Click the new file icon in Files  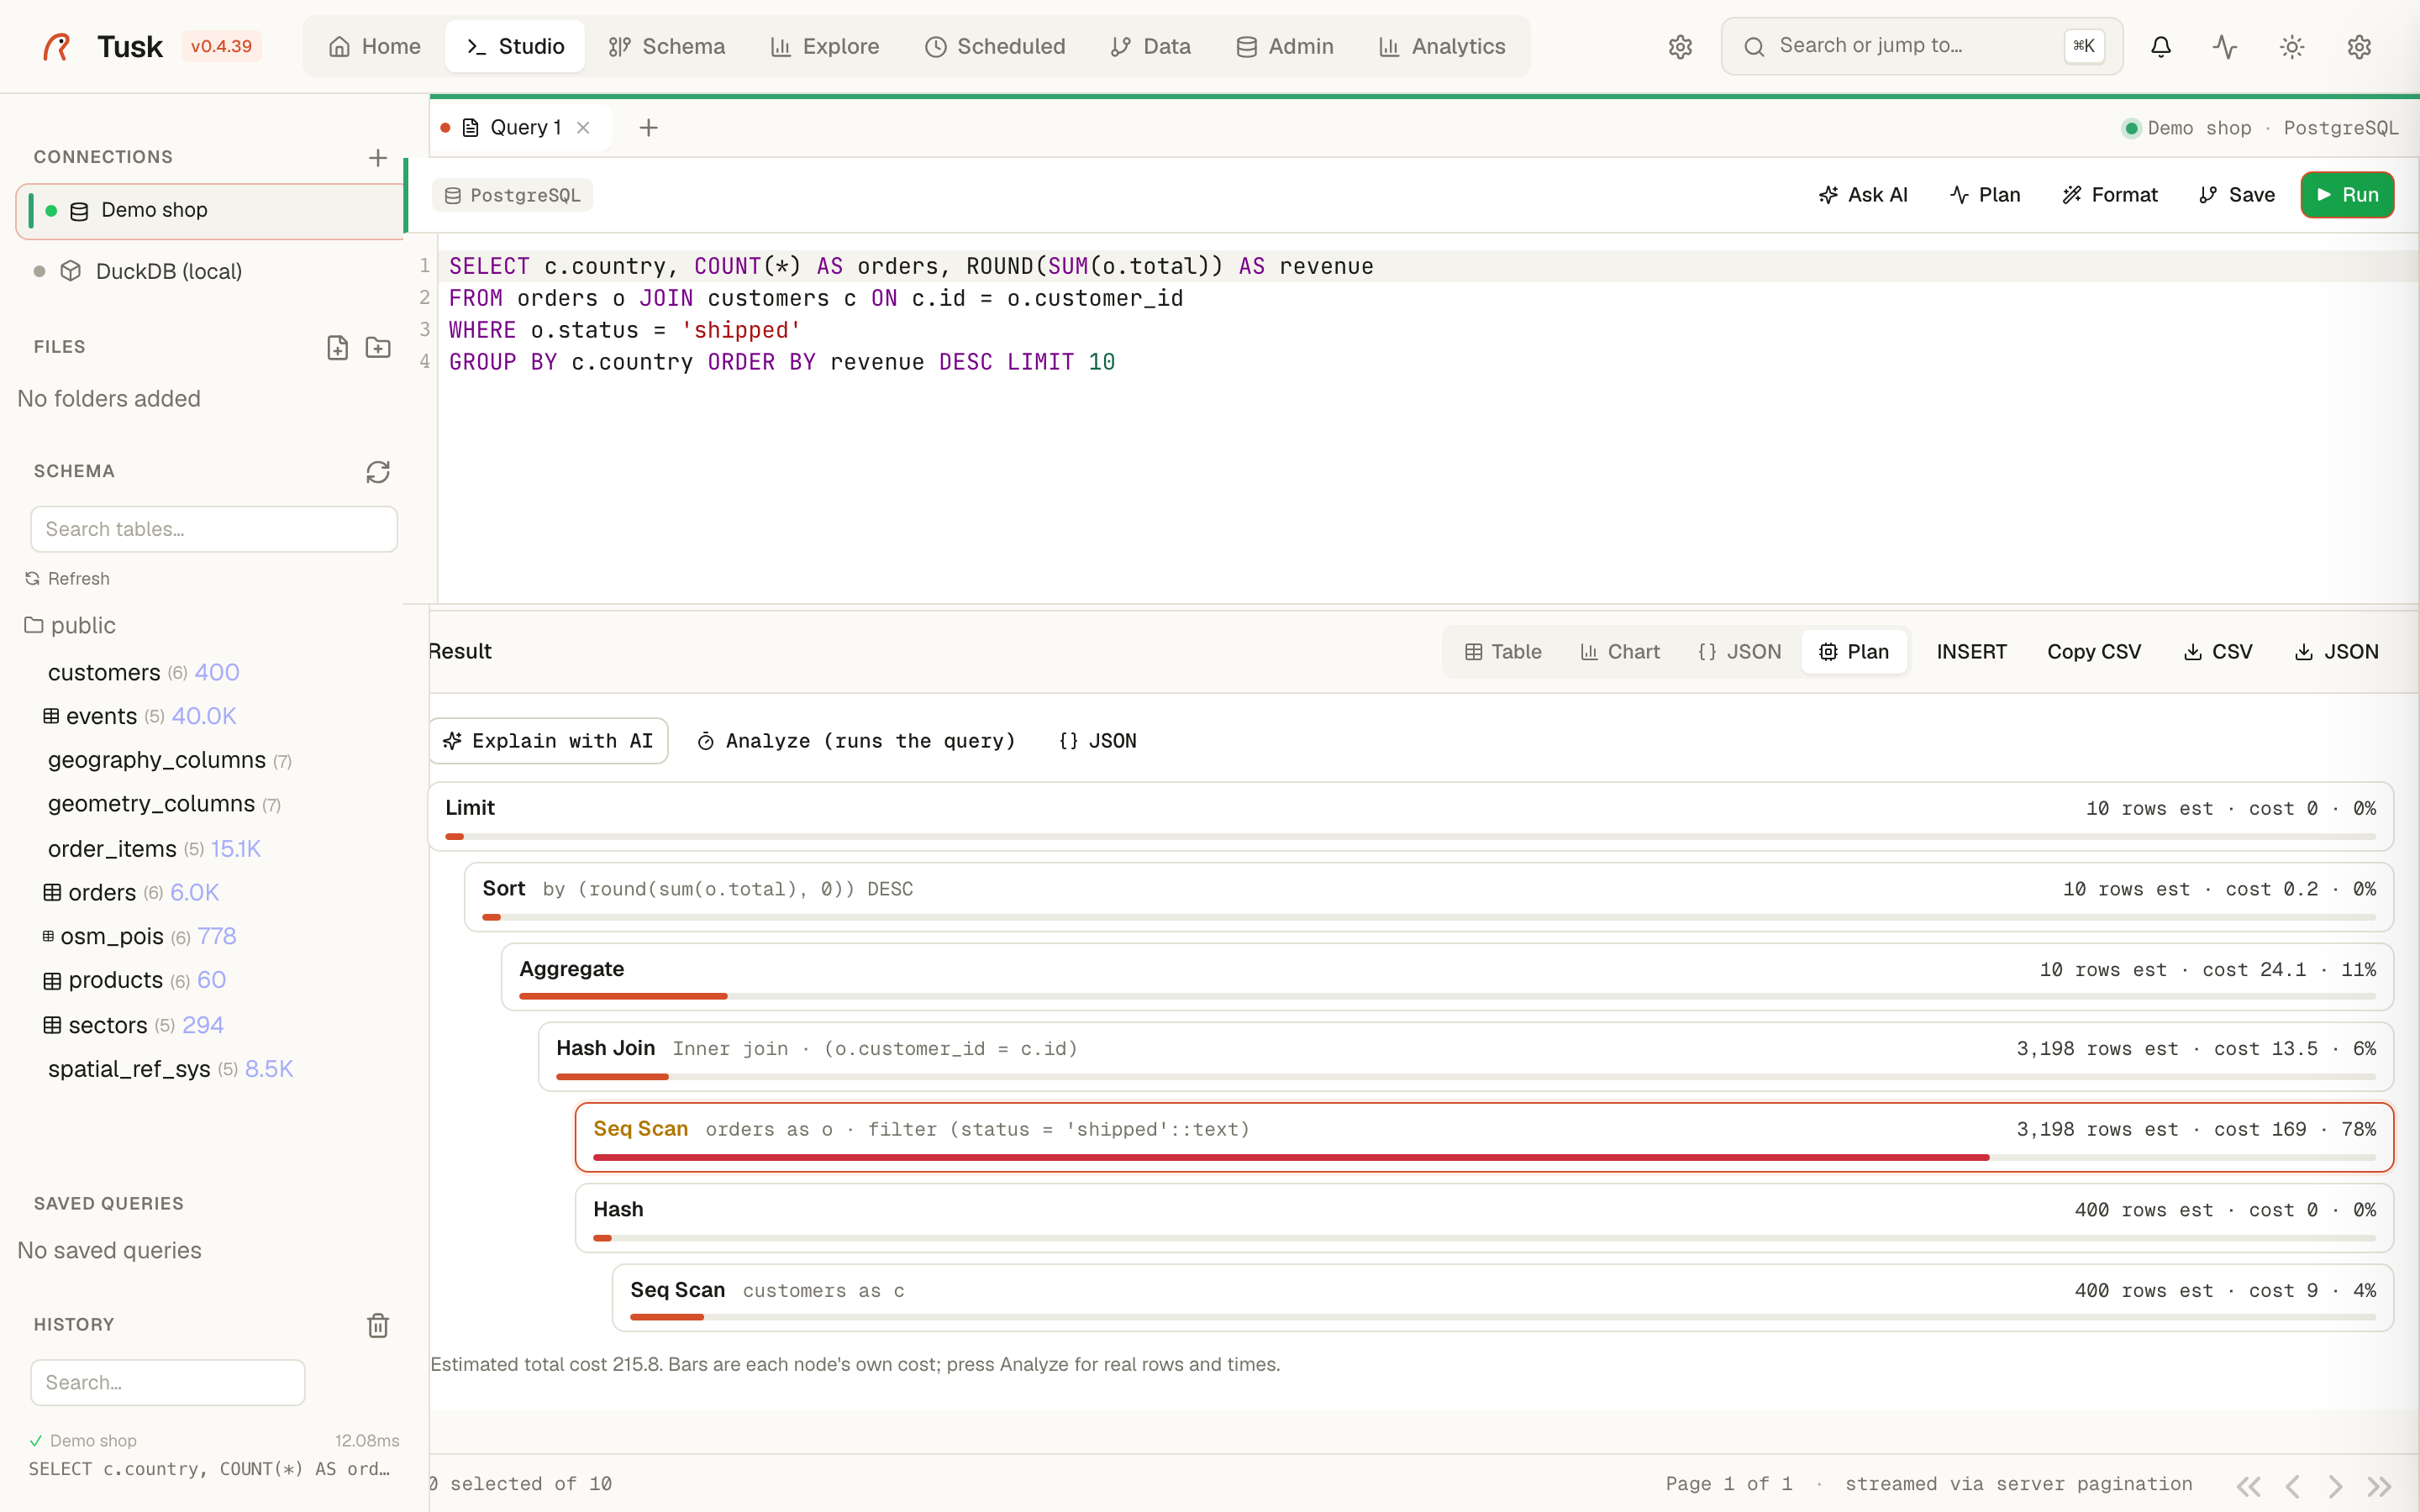pyautogui.click(x=337, y=347)
